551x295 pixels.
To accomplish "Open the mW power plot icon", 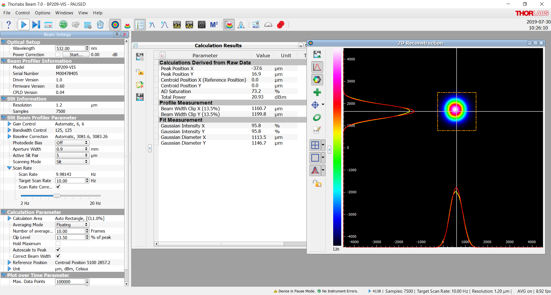I will pyautogui.click(x=189, y=25).
